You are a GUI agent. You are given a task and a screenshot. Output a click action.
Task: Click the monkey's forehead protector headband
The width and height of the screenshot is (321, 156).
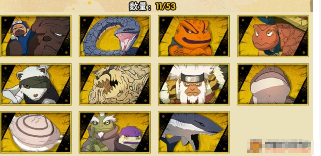[x=193, y=77]
